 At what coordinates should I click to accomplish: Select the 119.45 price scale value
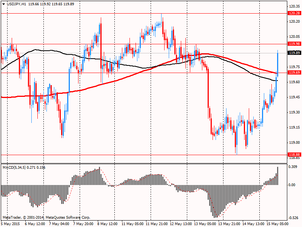[x=294, y=97]
